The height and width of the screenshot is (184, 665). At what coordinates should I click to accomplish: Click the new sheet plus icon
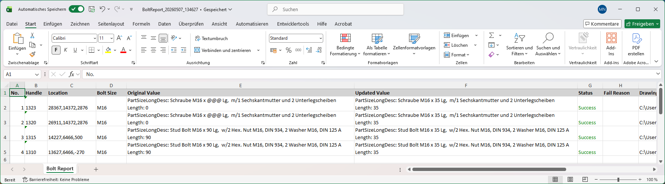coord(96,169)
